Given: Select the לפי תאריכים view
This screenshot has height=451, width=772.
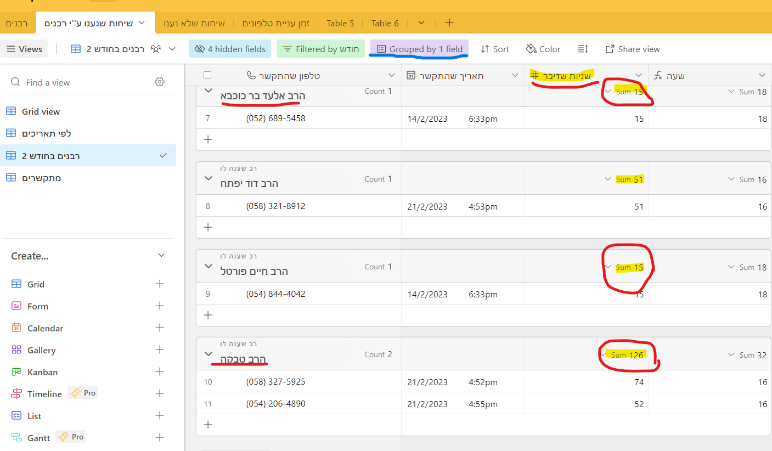Looking at the screenshot, I should 88,133.
